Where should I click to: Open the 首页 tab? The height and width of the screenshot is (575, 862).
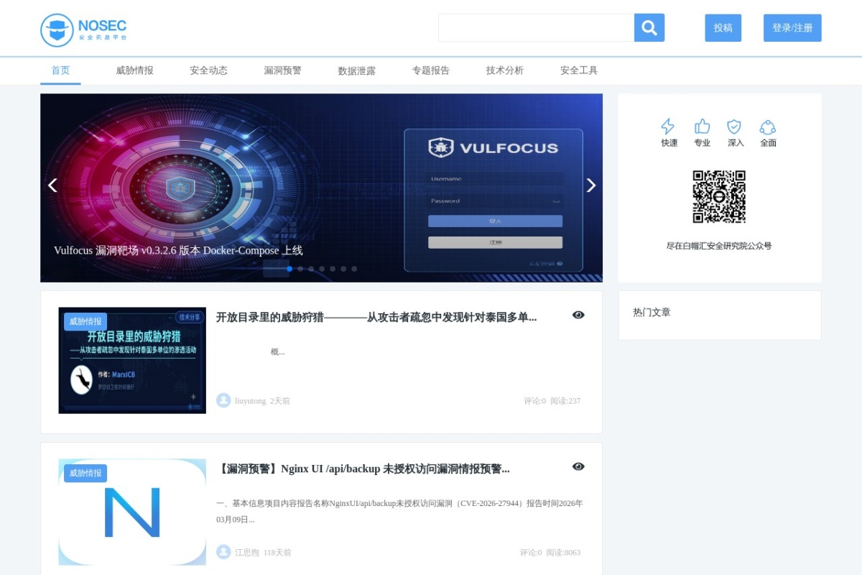tap(60, 70)
